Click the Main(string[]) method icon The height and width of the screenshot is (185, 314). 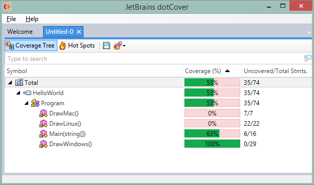coord(43,134)
